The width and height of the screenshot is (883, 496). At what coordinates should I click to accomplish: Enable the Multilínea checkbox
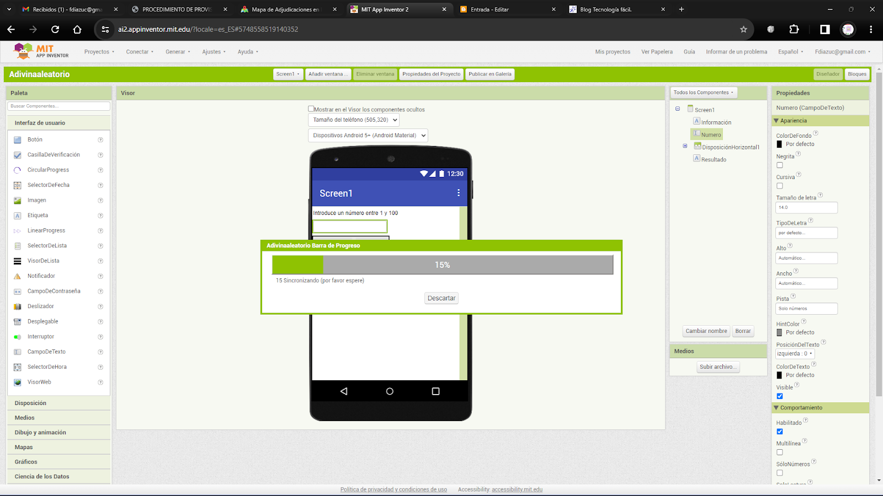pyautogui.click(x=780, y=452)
